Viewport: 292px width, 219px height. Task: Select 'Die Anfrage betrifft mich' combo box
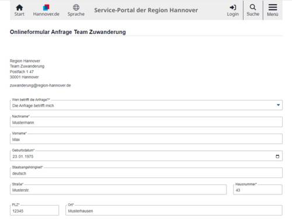pyautogui.click(x=146, y=105)
